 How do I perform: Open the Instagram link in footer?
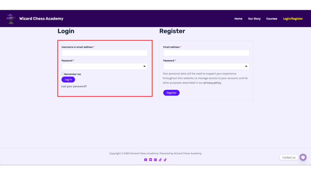pyautogui.click(x=155, y=160)
